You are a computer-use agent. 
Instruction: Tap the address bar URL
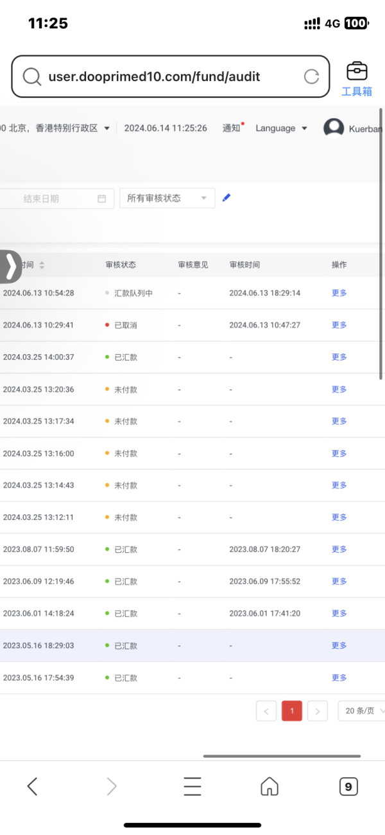pos(154,77)
